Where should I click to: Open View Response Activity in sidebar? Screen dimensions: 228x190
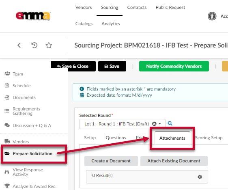coord(28,172)
